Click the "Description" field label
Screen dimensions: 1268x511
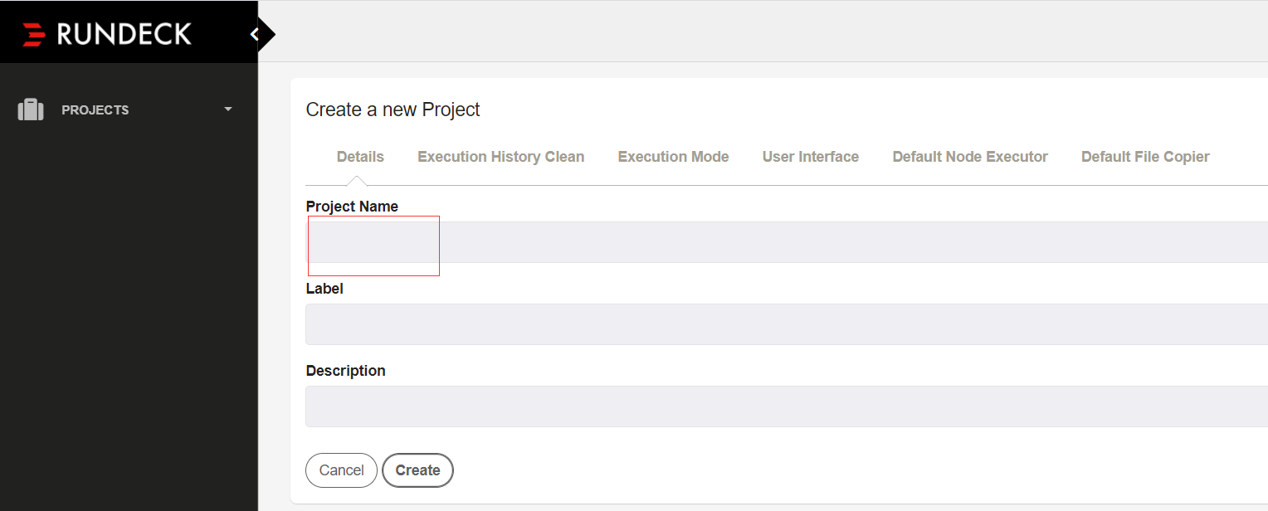point(345,371)
